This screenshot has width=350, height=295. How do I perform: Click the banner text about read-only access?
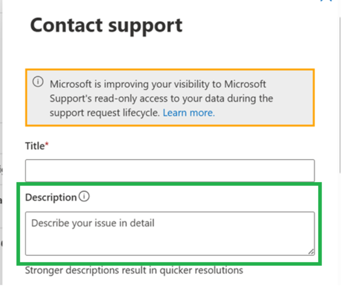161,99
